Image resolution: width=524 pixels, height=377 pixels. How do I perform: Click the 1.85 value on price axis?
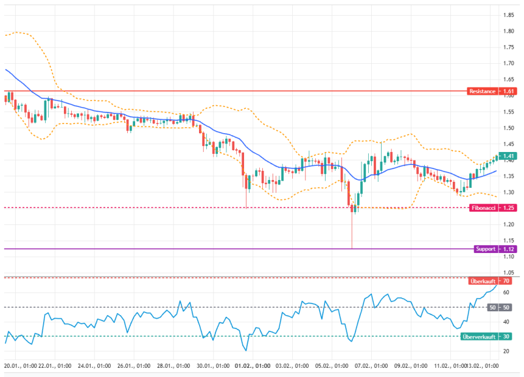pos(506,15)
